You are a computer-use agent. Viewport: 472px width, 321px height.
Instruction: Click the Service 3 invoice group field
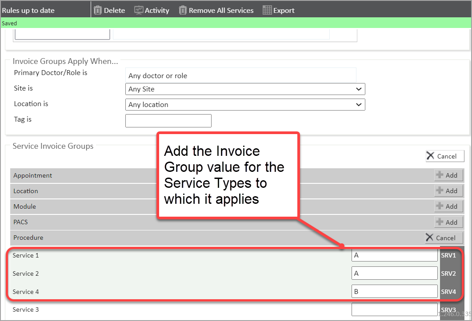click(394, 309)
